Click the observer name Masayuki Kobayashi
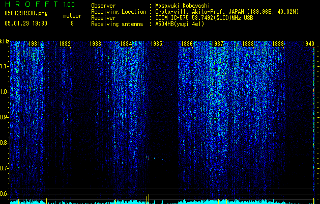This screenshot has width=320, height=204. point(183,6)
